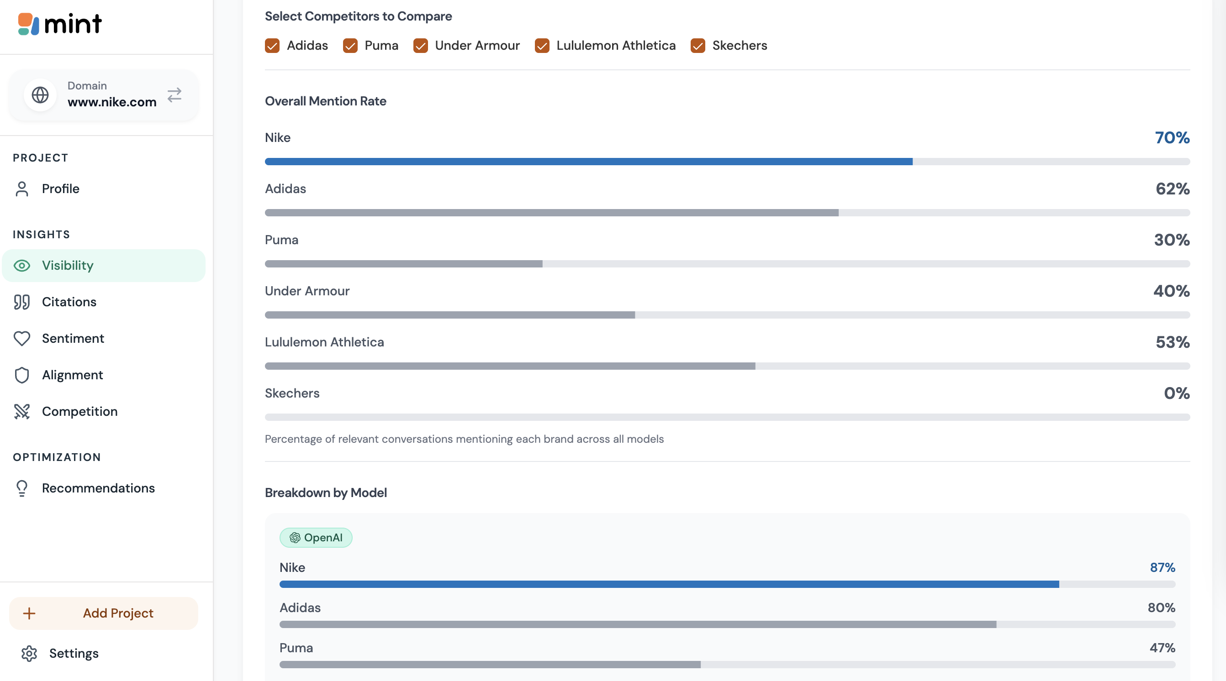The height and width of the screenshot is (681, 1226).
Task: Uncheck the Puma competitor checkbox
Action: 350,46
